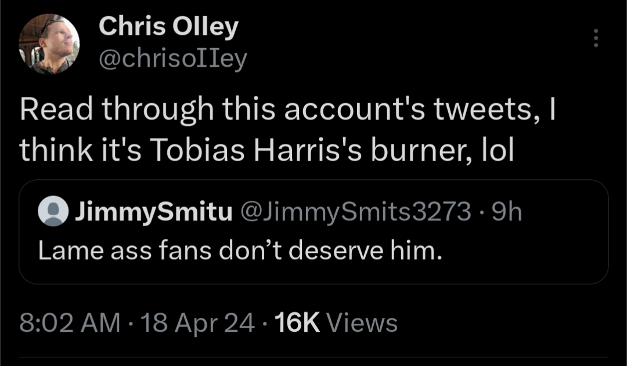Visit the @JimmySmits3273 handle
This screenshot has height=366, width=627.
pos(355,213)
